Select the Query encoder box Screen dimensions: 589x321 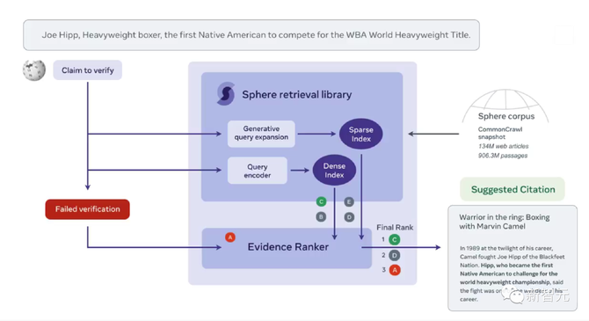pyautogui.click(x=258, y=171)
